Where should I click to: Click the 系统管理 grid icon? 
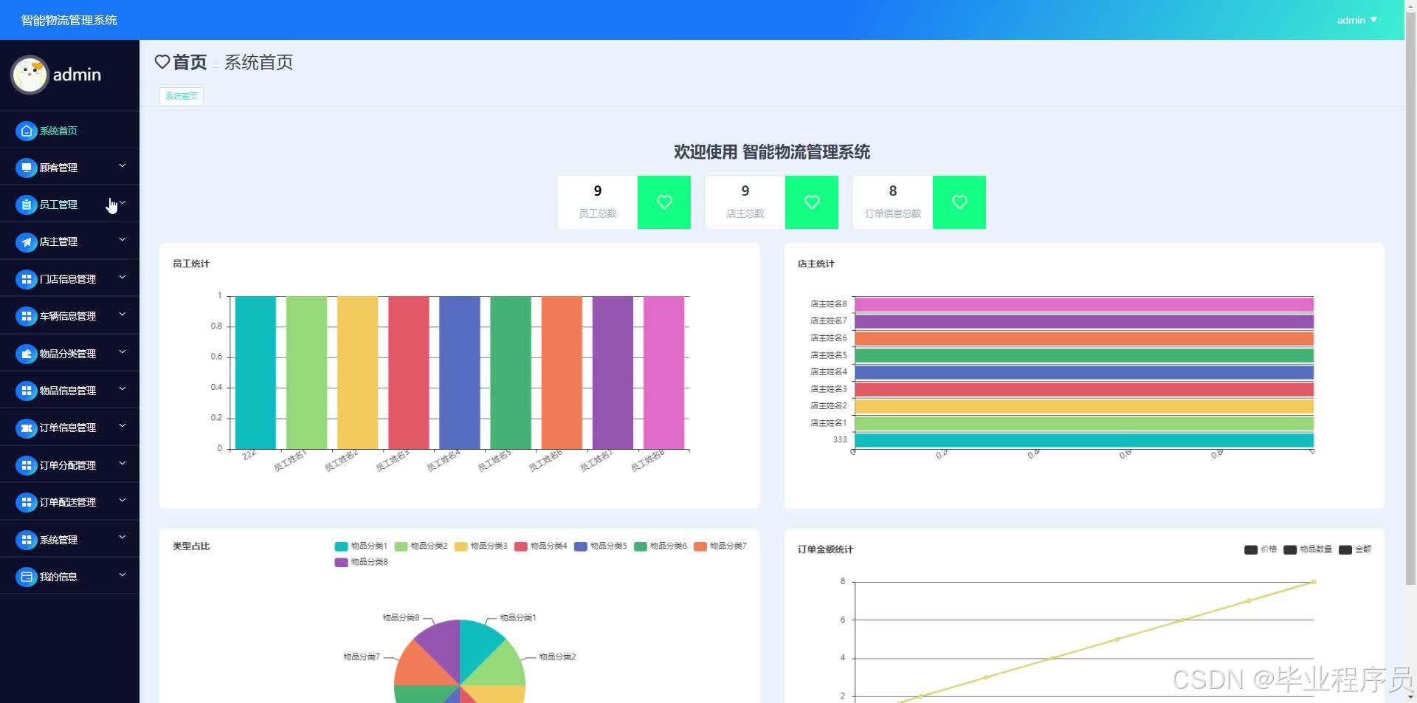point(27,540)
